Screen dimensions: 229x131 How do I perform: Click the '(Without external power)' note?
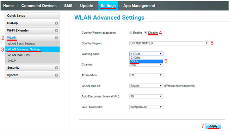(x=179, y=86)
